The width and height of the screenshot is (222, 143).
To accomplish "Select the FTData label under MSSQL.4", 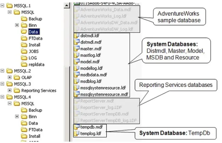I will coord(35,130).
